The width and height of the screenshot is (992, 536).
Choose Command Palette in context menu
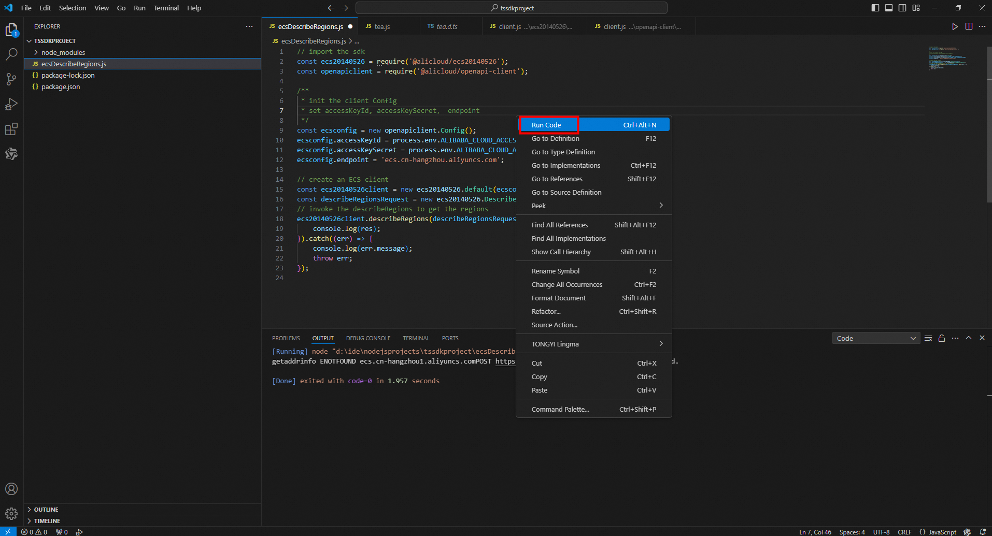[x=594, y=409]
